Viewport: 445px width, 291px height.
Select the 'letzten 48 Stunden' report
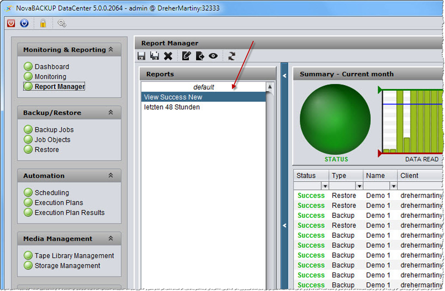(x=203, y=107)
